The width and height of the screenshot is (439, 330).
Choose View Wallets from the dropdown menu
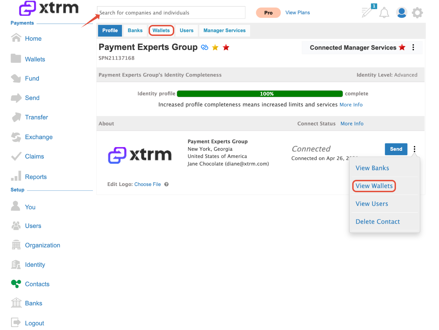tap(374, 186)
